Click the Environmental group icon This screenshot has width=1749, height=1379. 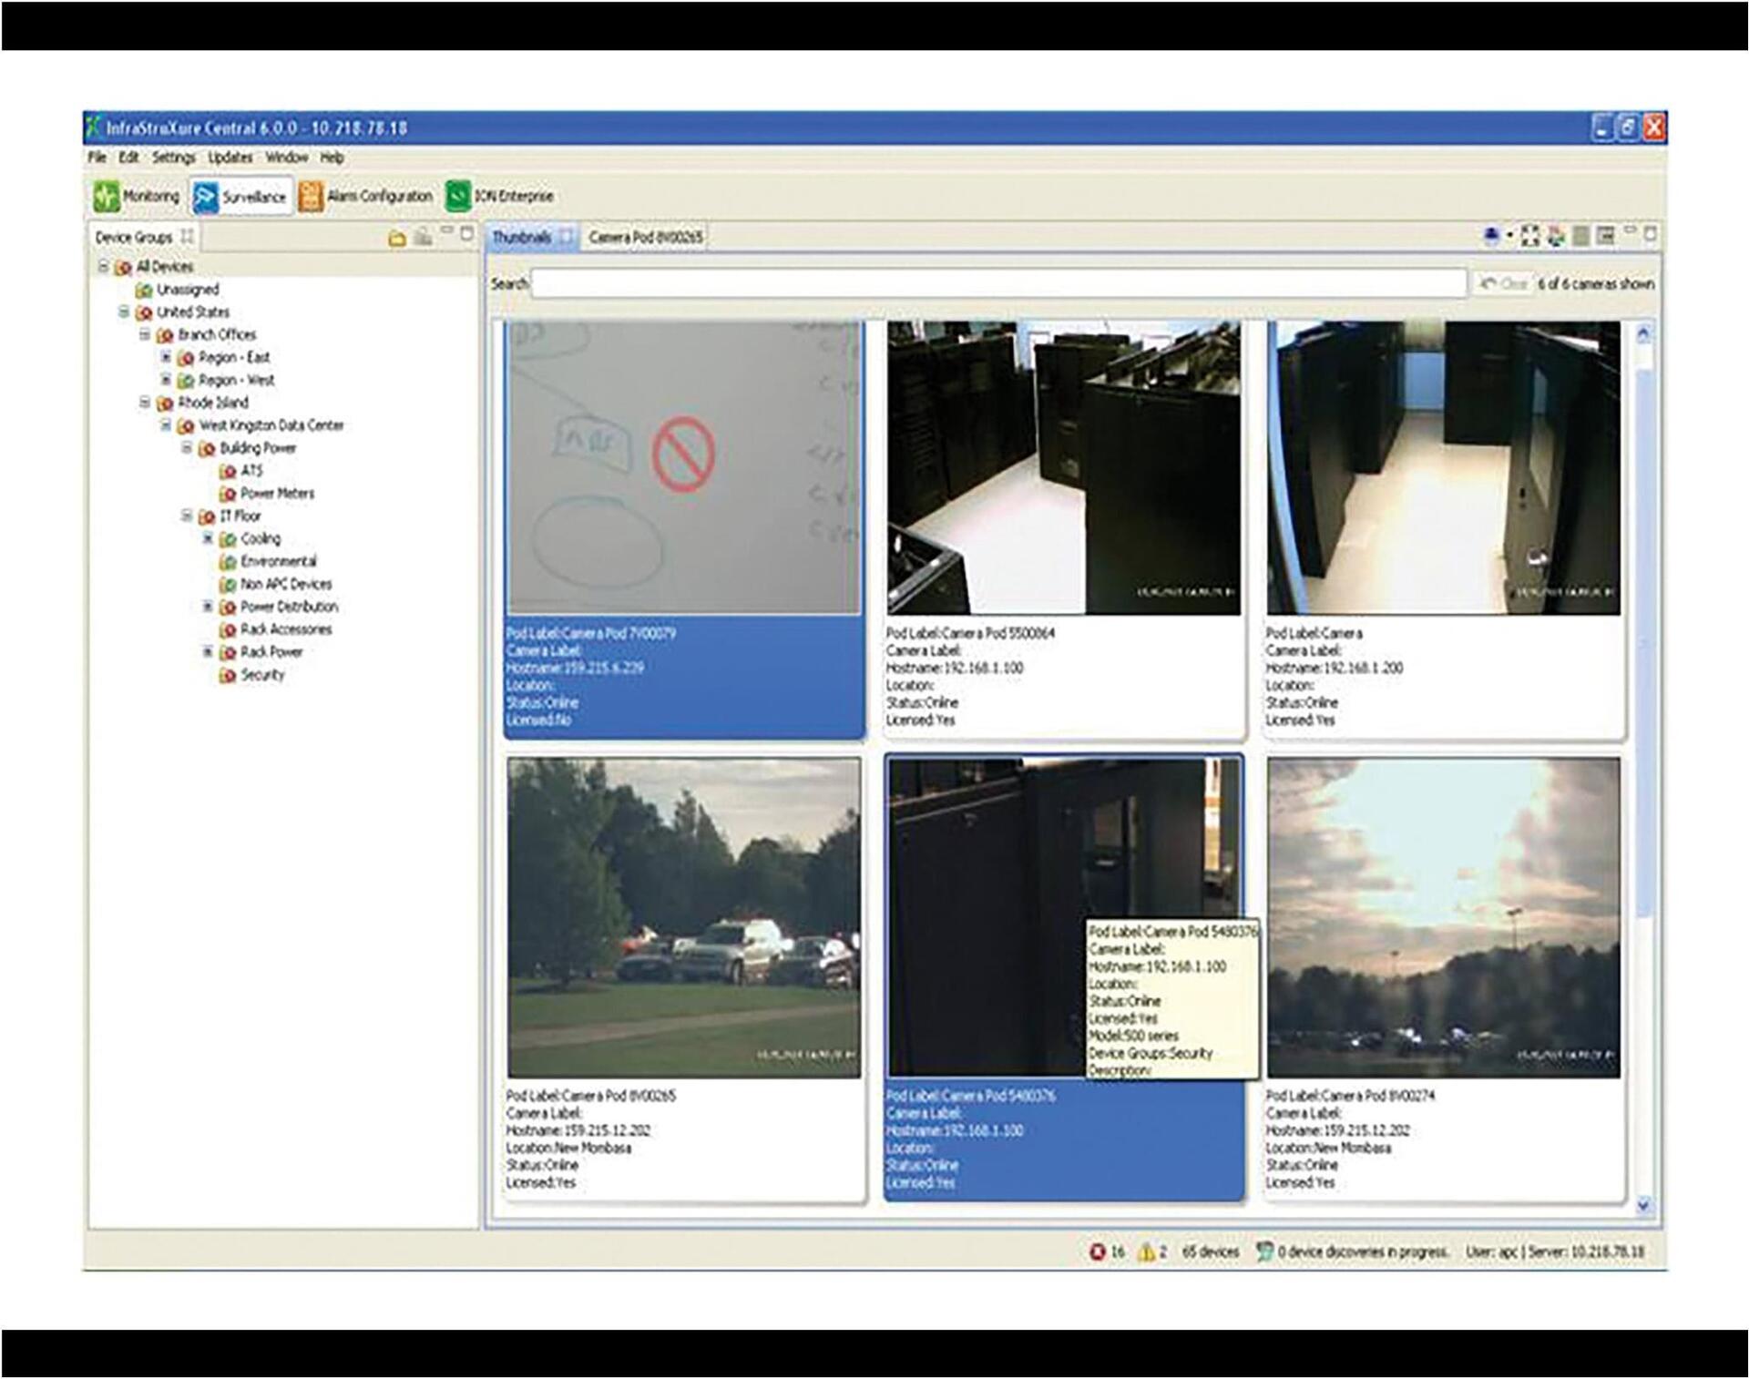[x=228, y=561]
